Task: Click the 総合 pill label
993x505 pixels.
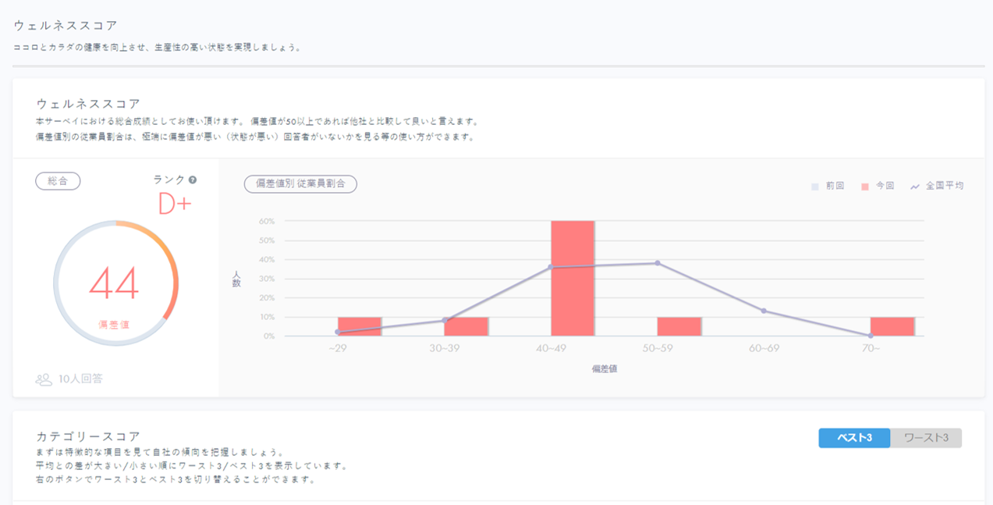Action: click(x=58, y=181)
